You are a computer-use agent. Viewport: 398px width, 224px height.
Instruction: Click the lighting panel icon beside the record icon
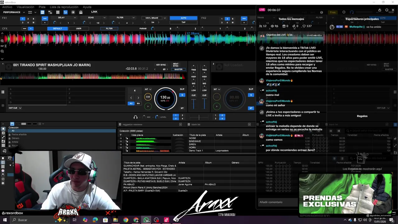tap(81, 12)
